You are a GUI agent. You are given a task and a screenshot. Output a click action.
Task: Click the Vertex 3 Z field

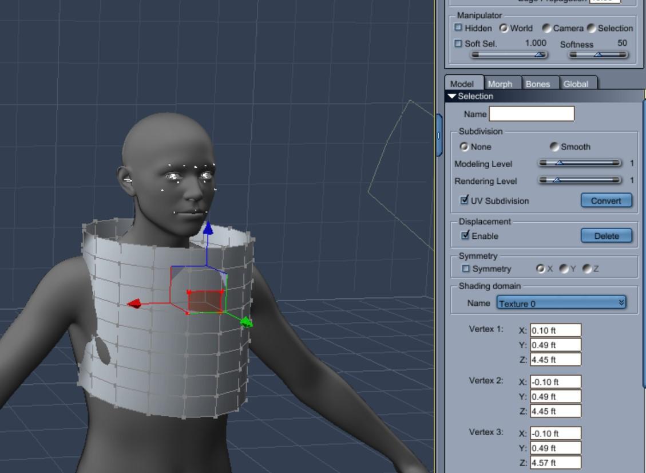[x=556, y=463]
